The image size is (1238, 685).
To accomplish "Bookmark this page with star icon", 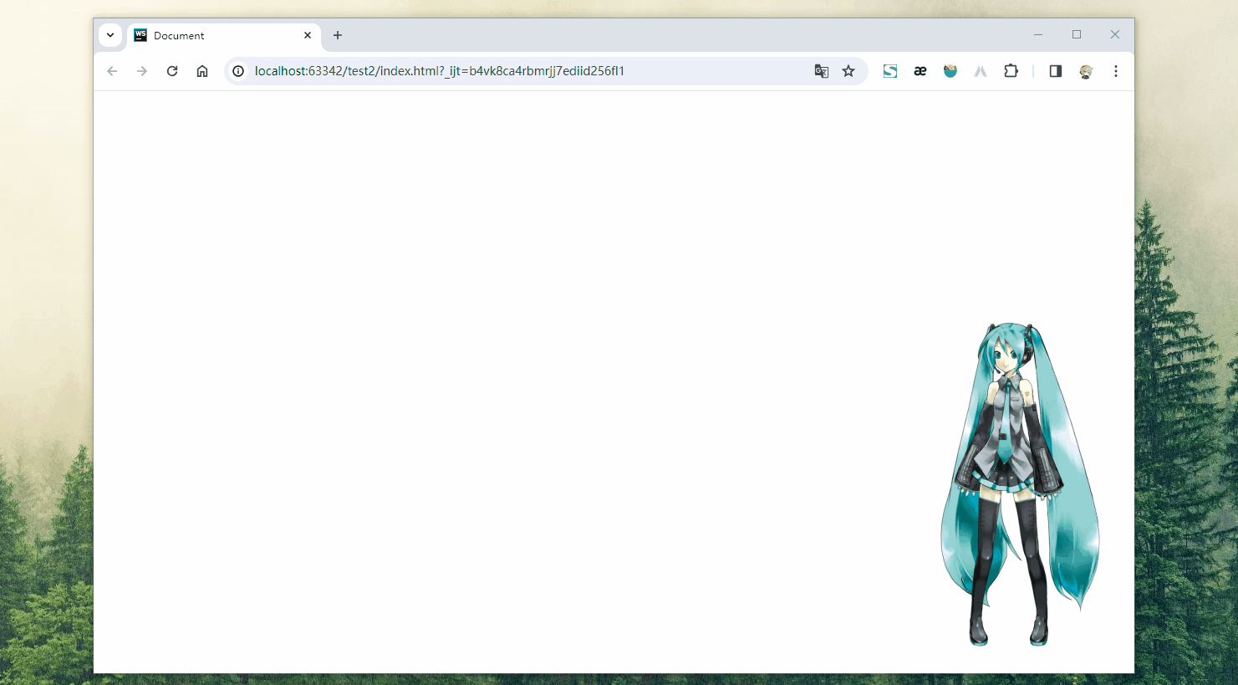I will [848, 71].
